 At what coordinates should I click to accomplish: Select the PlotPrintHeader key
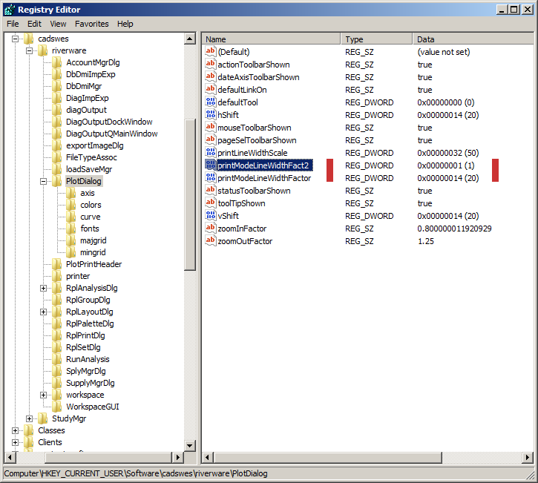pyautogui.click(x=94, y=264)
